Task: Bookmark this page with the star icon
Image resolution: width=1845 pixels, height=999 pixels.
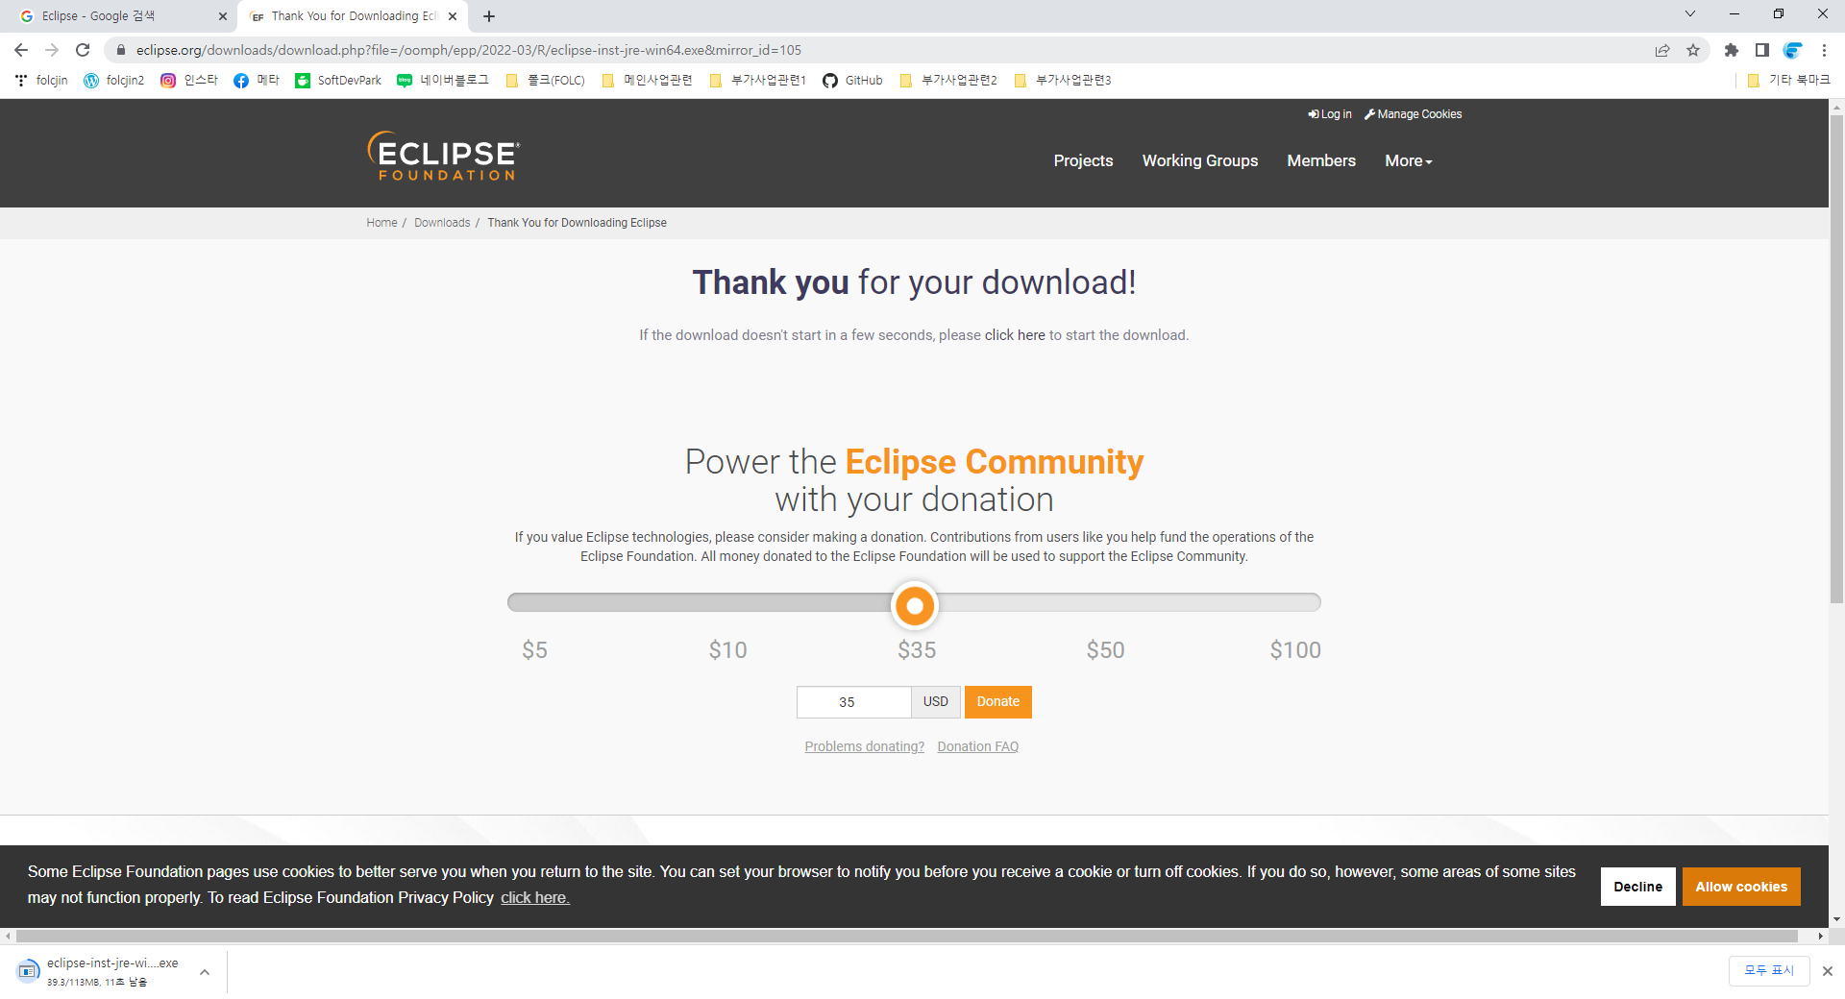Action: pyautogui.click(x=1693, y=50)
